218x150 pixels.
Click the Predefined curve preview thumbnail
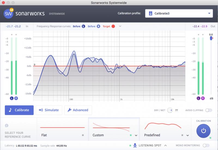[x=163, y=126]
